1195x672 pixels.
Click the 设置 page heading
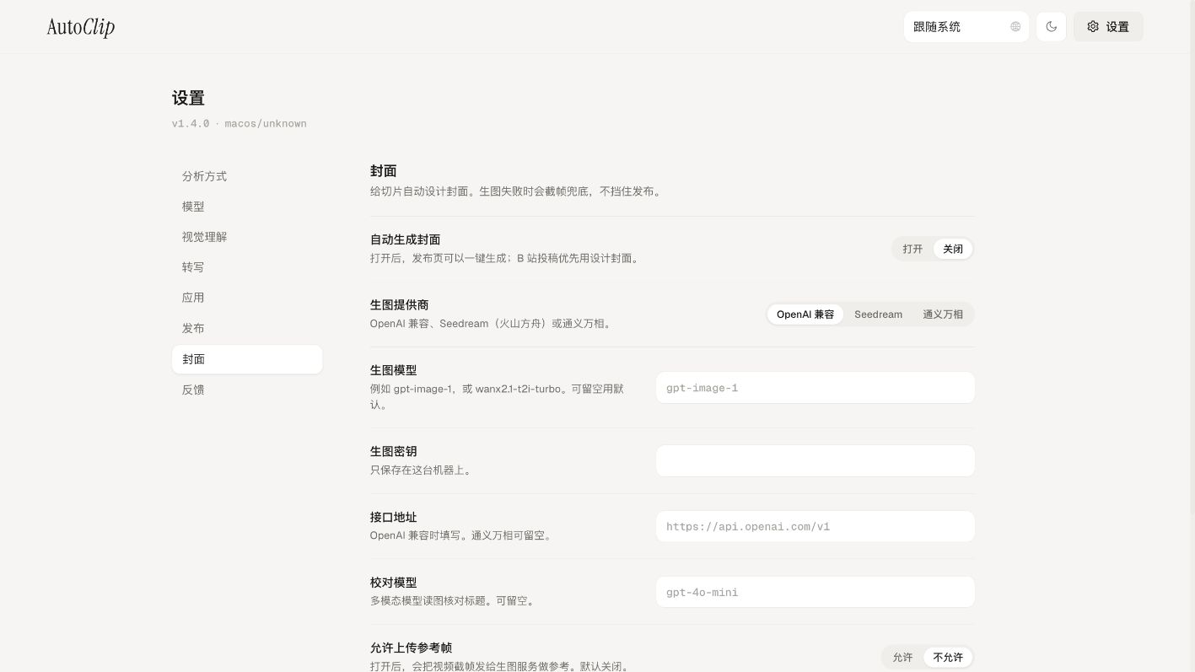(188, 98)
